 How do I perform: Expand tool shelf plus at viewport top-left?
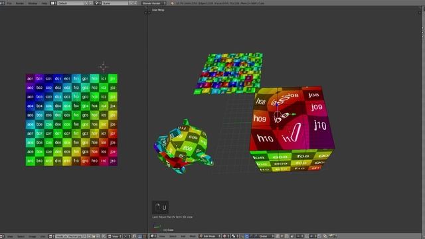[x=149, y=13]
